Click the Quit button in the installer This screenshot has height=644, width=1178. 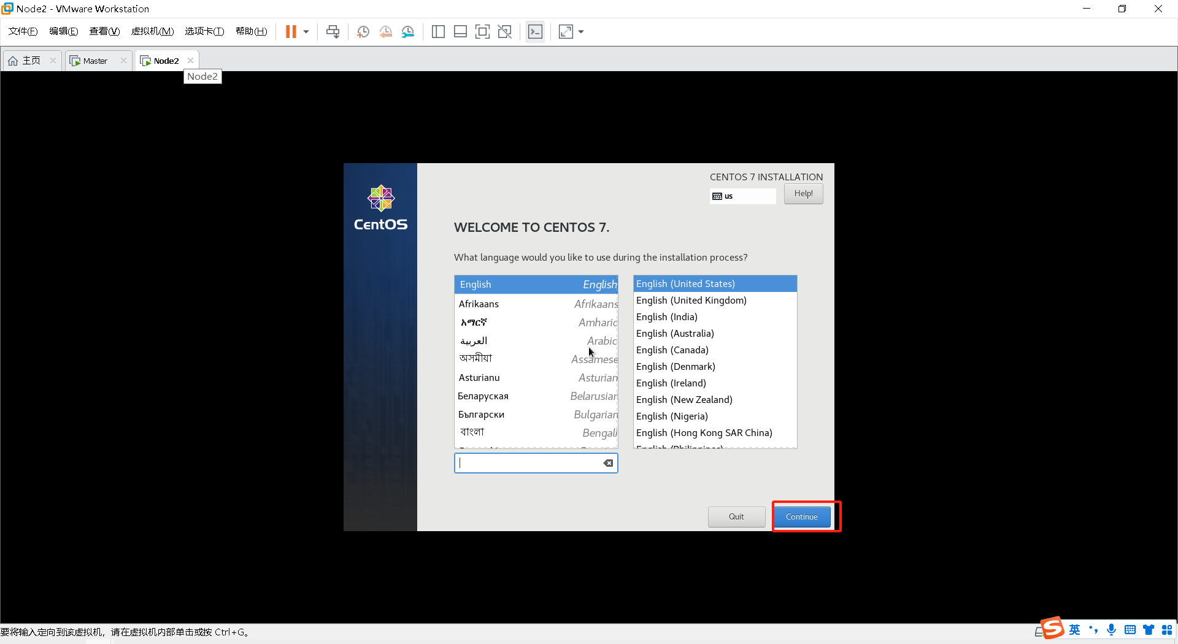tap(736, 516)
